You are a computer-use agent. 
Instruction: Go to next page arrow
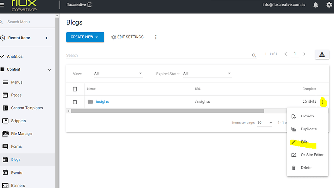(x=304, y=54)
